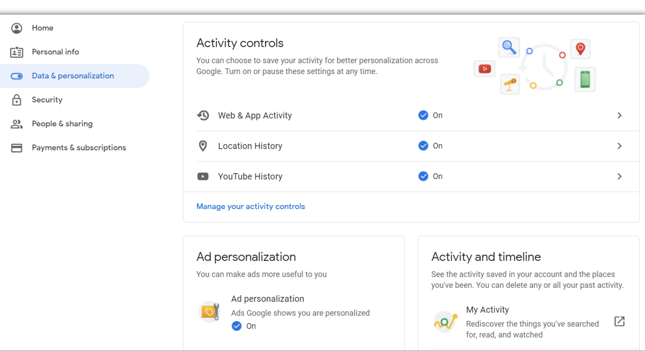Image resolution: width=645 pixels, height=351 pixels.
Task: Expand Web & App Activity chevron arrow
Action: tap(619, 115)
